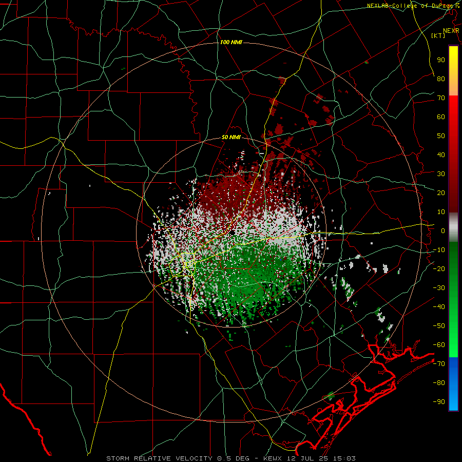Viewport: 462px width, 462px height.
Task: Click the 10 value on velocity scale
Action: [441, 212]
